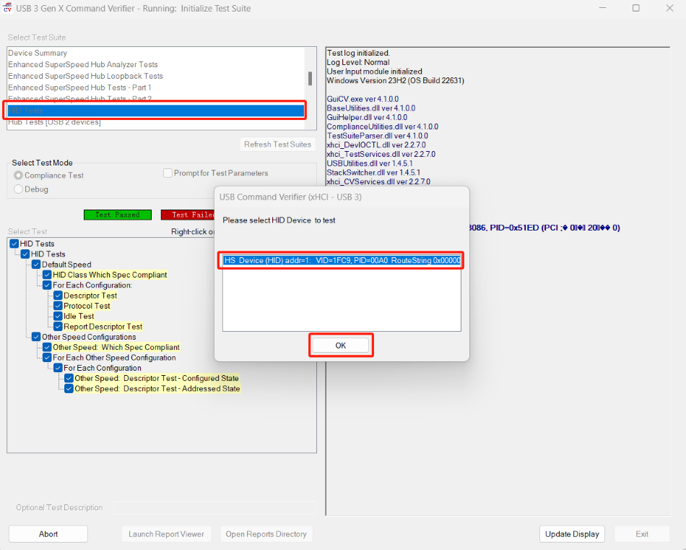This screenshot has width=686, height=550.
Task: Select the HS Device (HID) addr=1 entry
Action: (x=342, y=261)
